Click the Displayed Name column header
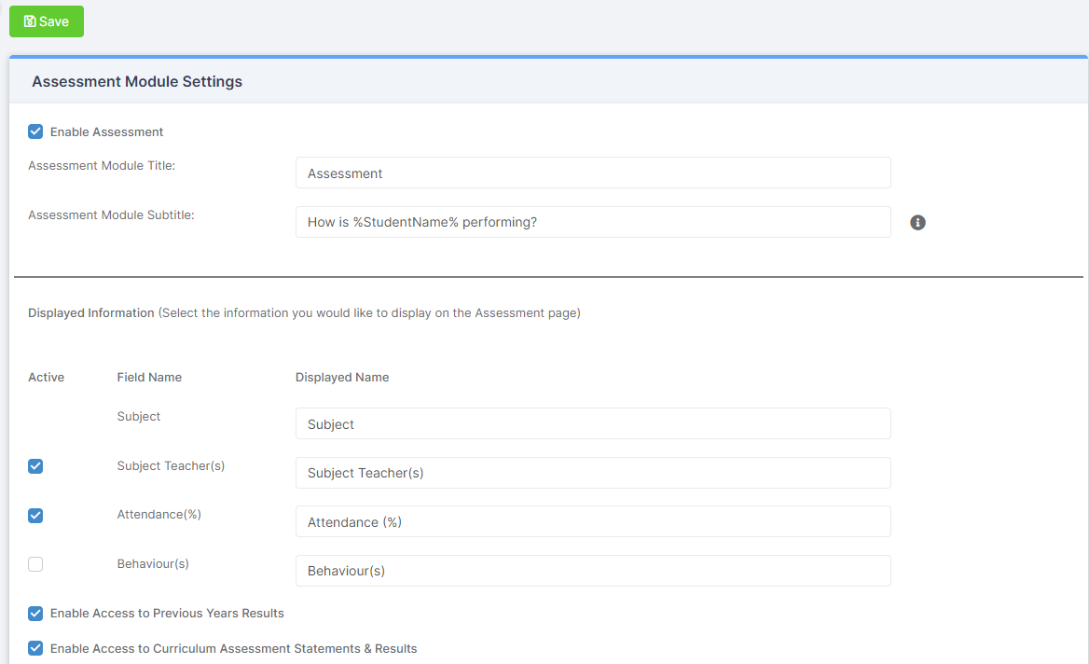This screenshot has width=1089, height=664. tap(341, 377)
